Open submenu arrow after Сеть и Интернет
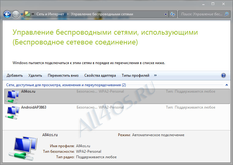 (68, 14)
